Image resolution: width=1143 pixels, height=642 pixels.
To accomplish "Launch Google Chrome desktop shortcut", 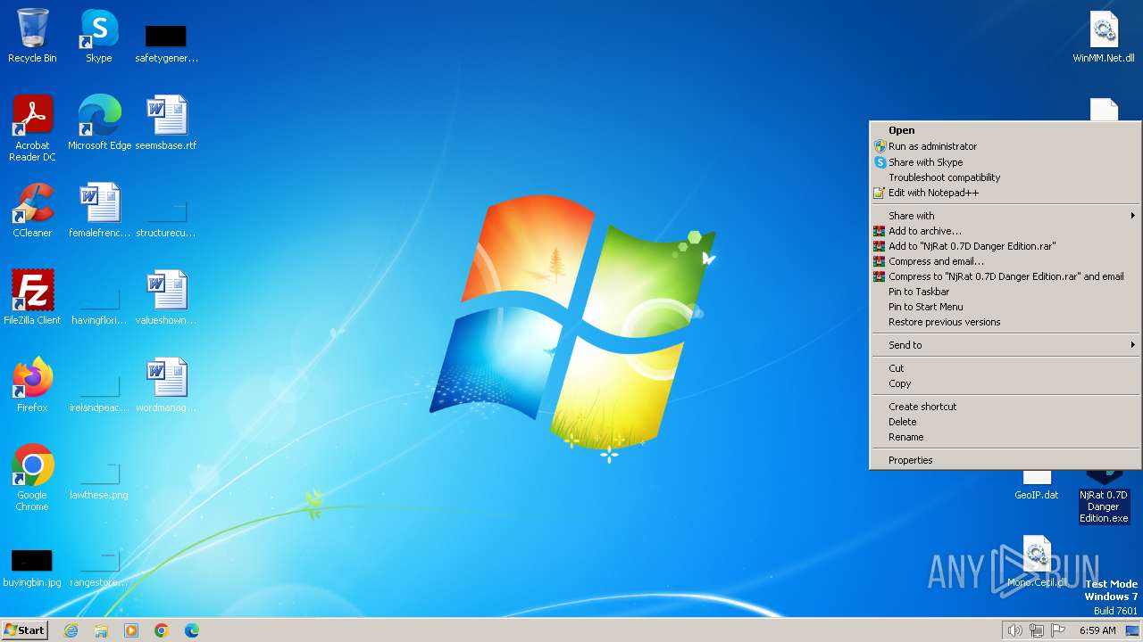I will point(32,478).
